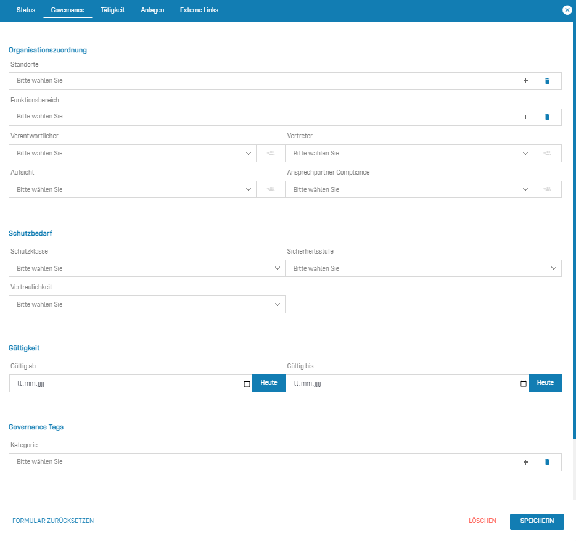Open calendar picker in Gültig ab field
Screen dimensions: 576x541
[247, 384]
